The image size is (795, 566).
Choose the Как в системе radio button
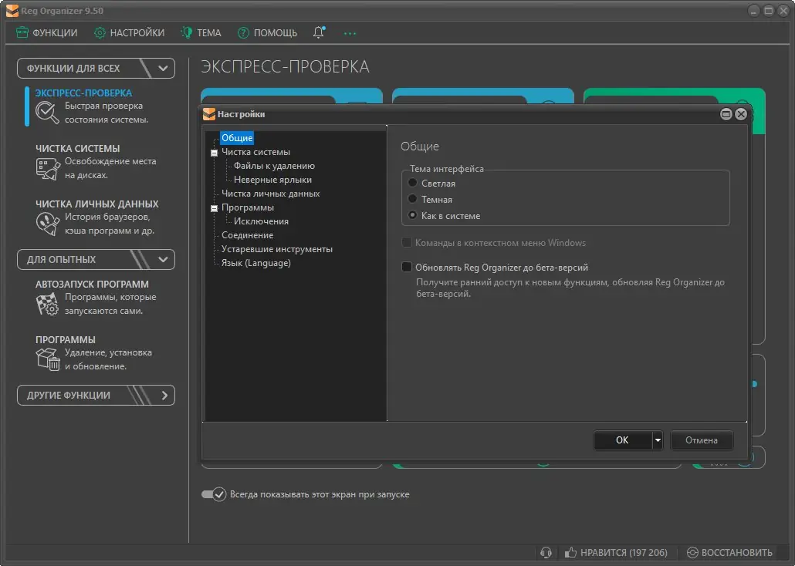(x=413, y=215)
